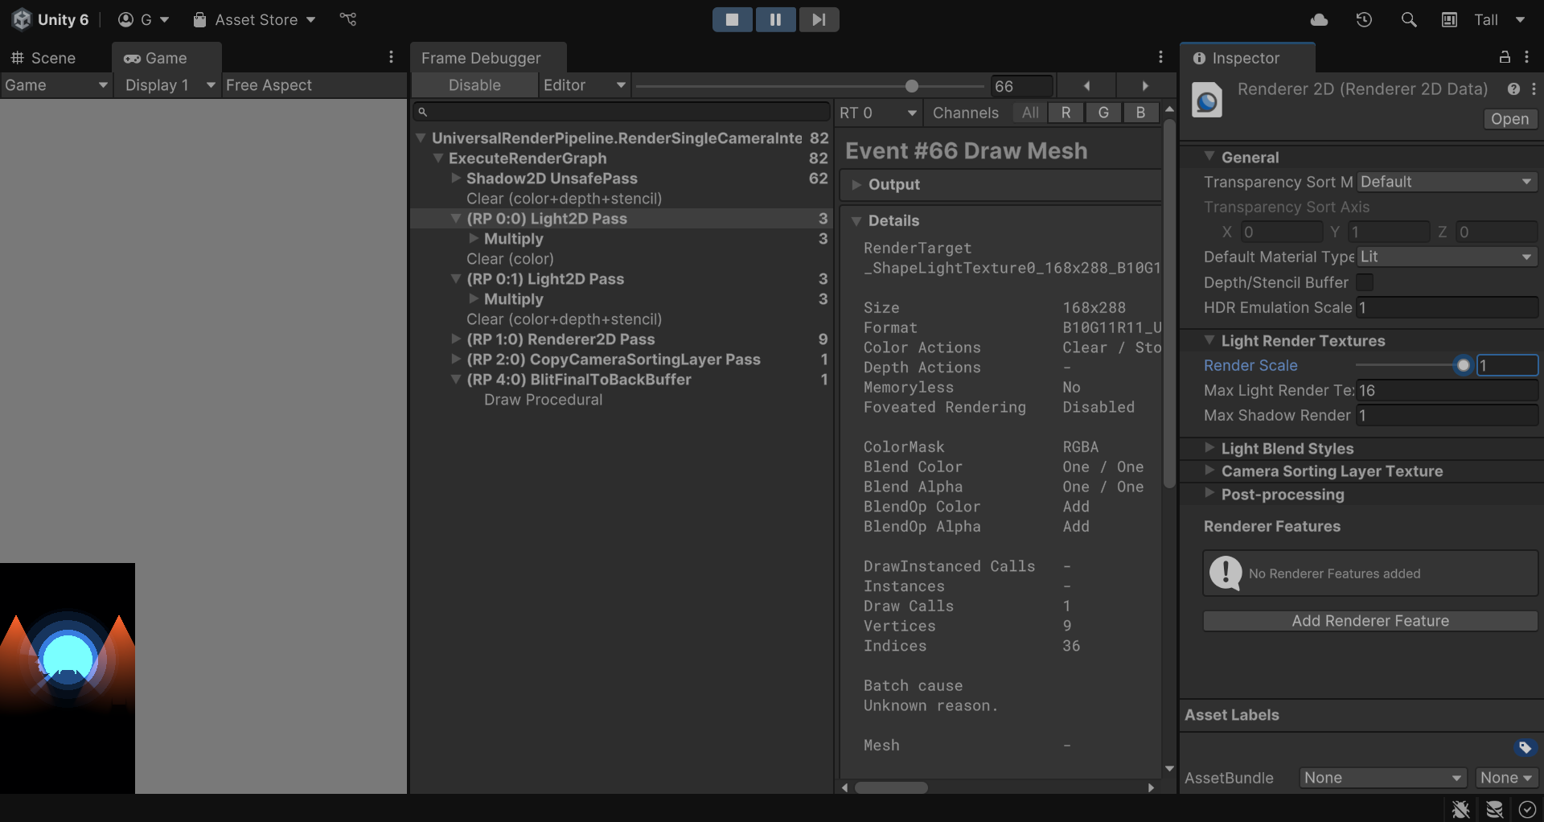The height and width of the screenshot is (822, 1544).
Task: Expand the Renderer2D Pass tree item
Action: (456, 339)
